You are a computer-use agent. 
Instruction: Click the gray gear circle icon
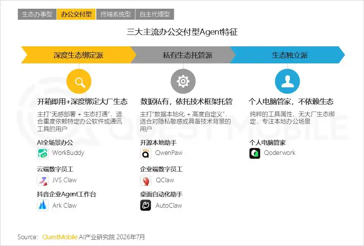click(x=183, y=81)
